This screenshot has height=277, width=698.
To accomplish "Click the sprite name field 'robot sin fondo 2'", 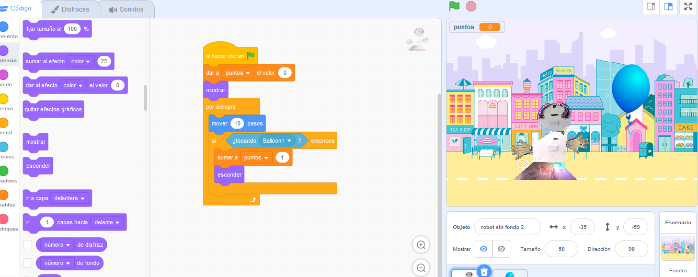I will pos(507,227).
